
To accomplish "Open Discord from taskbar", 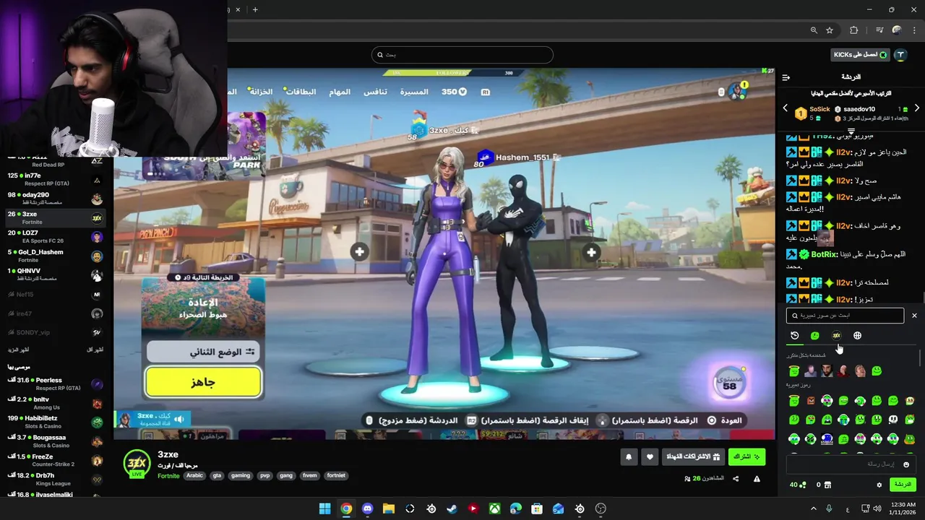I will (367, 508).
